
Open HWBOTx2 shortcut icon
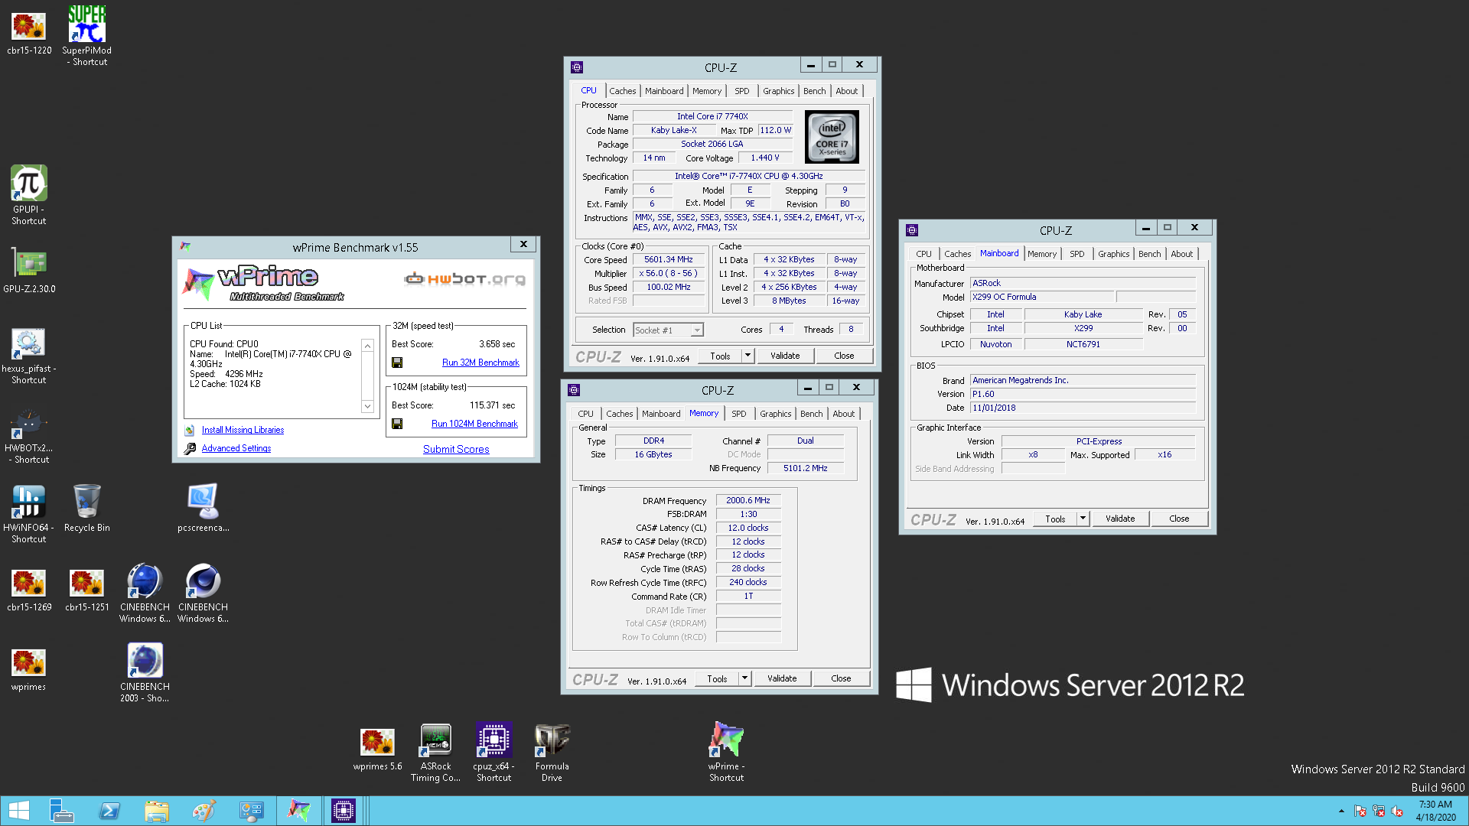point(29,436)
